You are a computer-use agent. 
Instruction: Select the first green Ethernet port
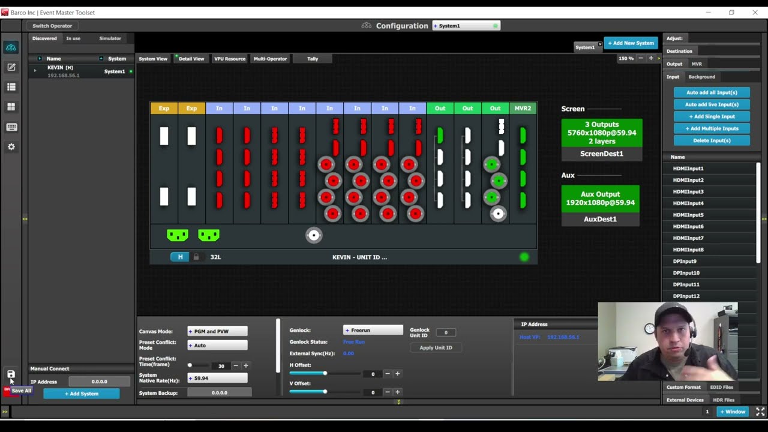click(178, 235)
